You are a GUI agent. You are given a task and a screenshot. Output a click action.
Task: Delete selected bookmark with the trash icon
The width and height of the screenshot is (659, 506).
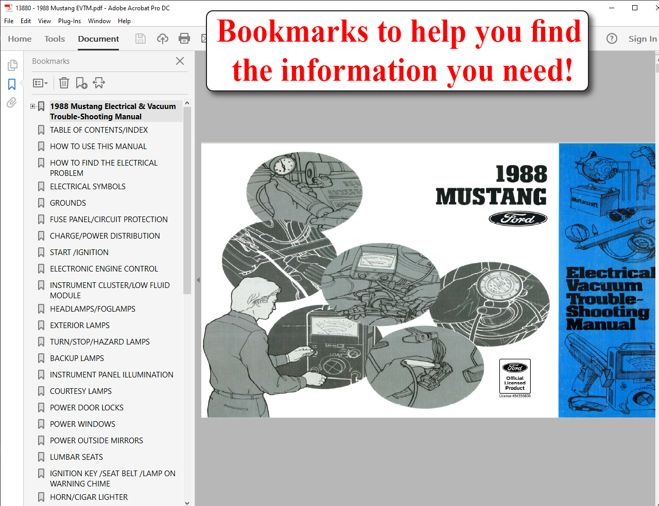(64, 83)
